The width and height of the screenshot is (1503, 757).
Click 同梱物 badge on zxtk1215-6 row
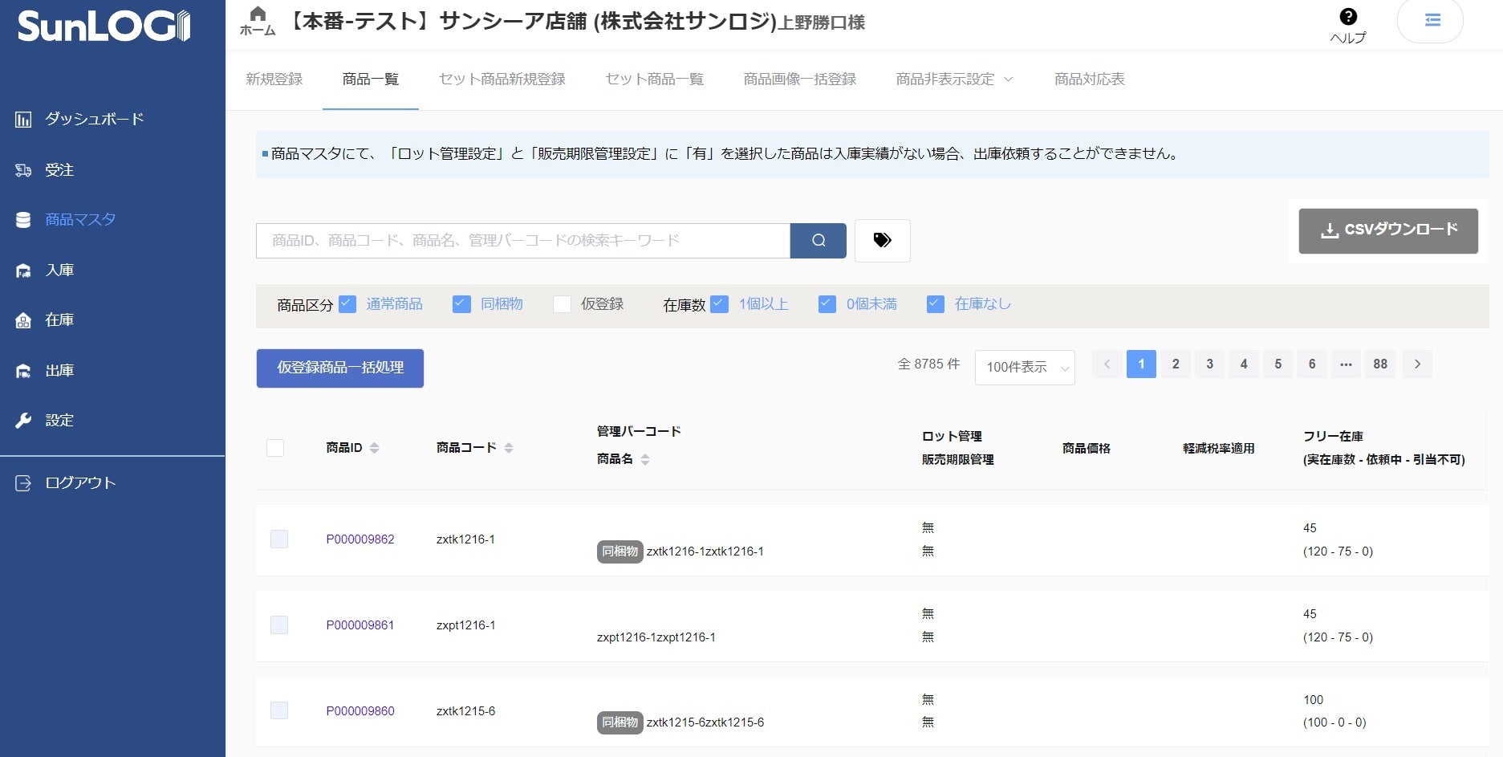pyautogui.click(x=619, y=722)
